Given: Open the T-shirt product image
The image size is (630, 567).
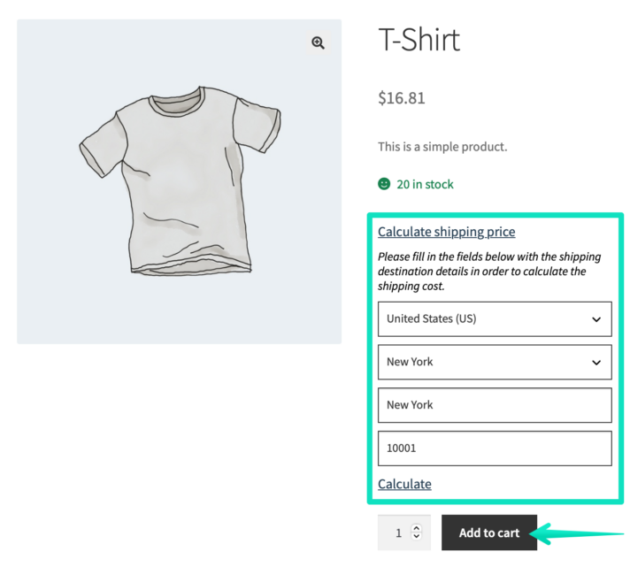Looking at the screenshot, I should click(179, 181).
